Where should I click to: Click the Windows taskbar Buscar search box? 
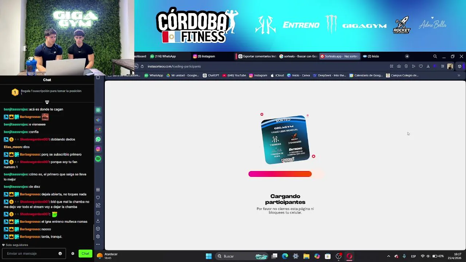[242, 256]
